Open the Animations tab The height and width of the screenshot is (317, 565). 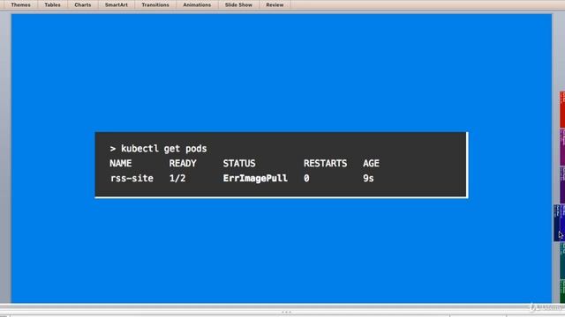click(197, 5)
